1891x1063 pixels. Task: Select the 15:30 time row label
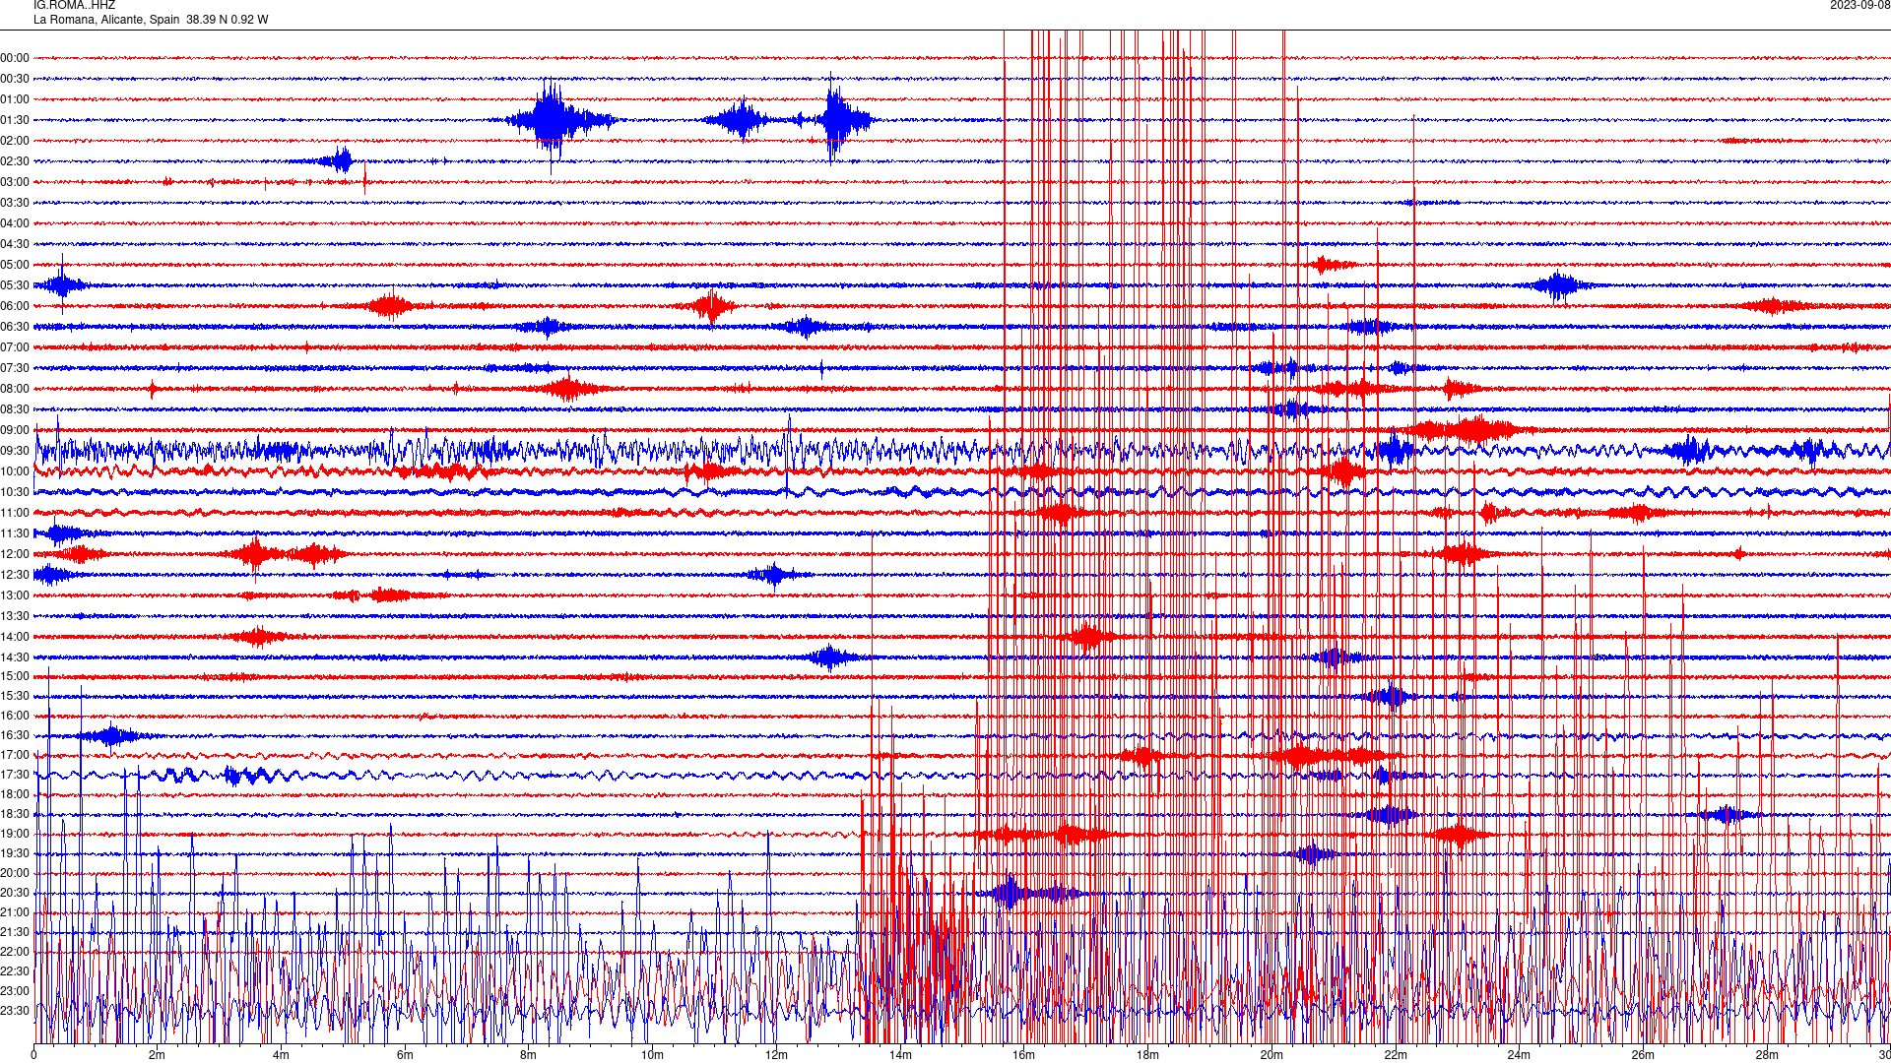(x=15, y=696)
